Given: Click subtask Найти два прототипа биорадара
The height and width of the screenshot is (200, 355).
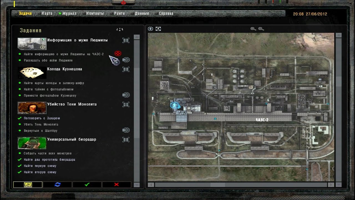Looking at the screenshot, I should (49, 160).
